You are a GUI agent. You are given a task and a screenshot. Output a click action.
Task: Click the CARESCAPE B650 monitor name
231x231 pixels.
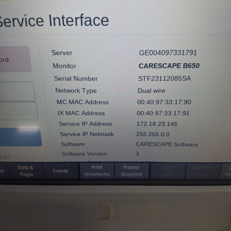169,66
